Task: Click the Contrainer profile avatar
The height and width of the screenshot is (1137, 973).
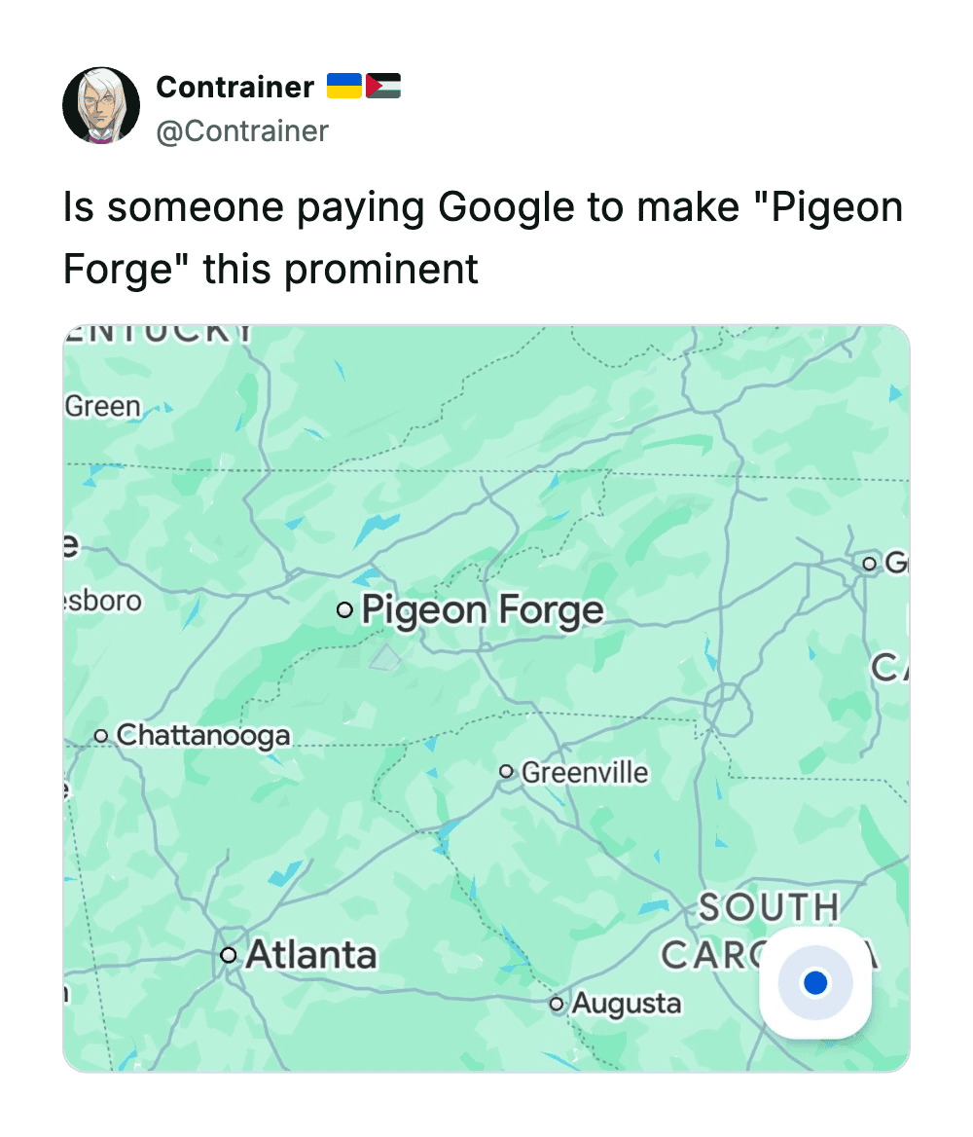Action: [x=101, y=105]
